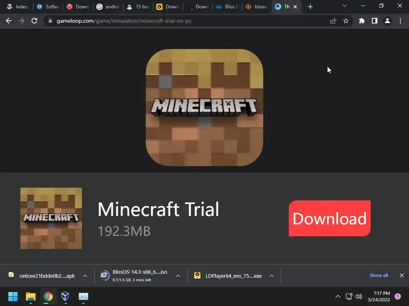Click the red Download button

pyautogui.click(x=330, y=218)
